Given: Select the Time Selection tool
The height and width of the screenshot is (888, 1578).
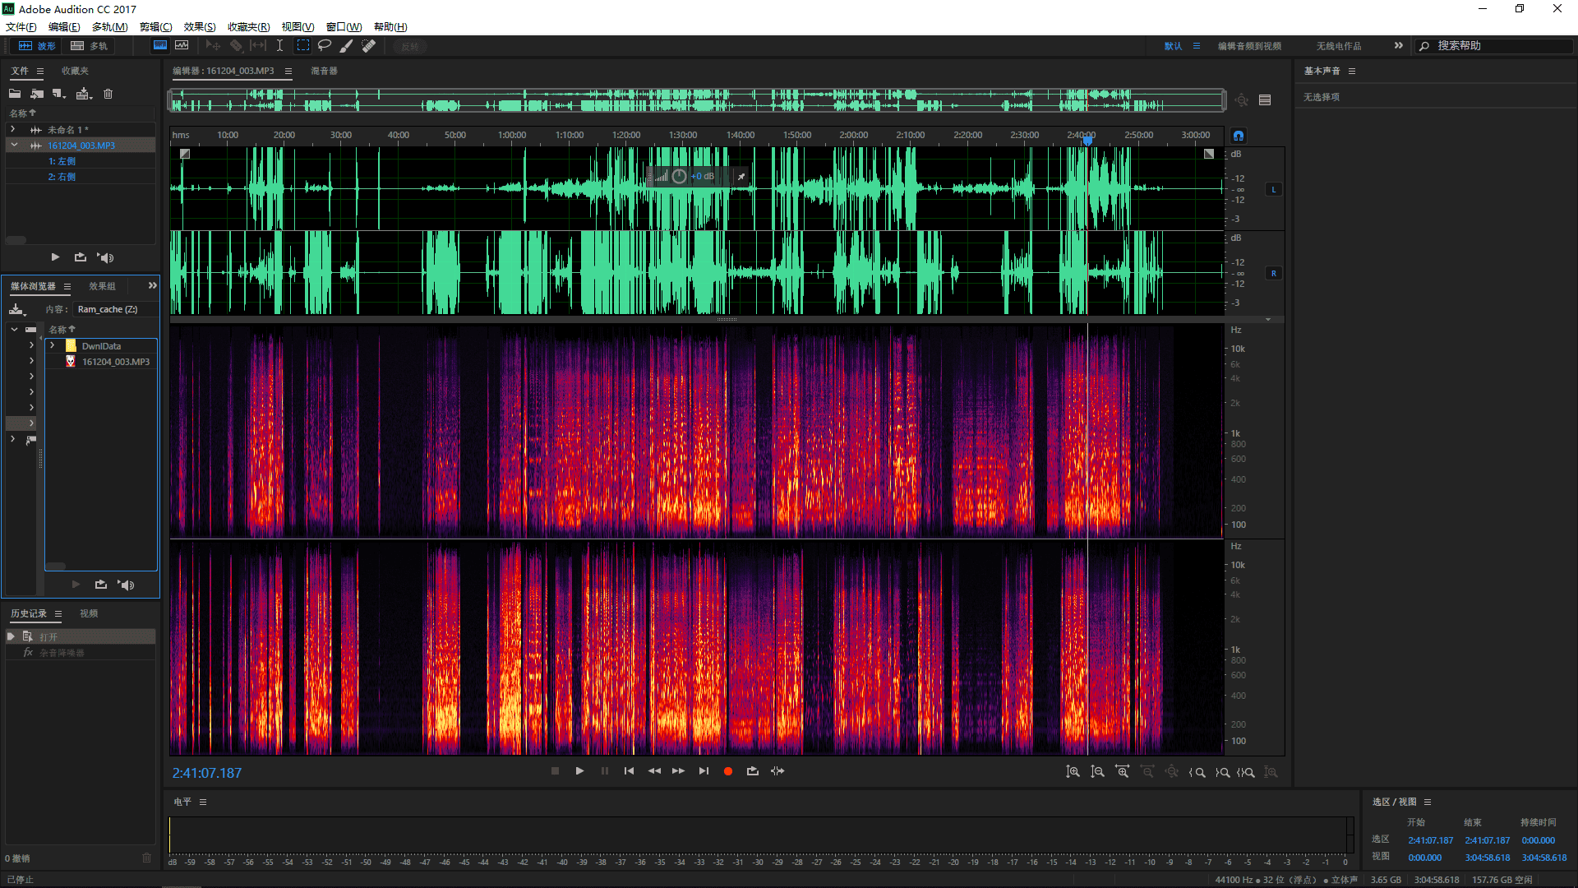Looking at the screenshot, I should click(279, 46).
